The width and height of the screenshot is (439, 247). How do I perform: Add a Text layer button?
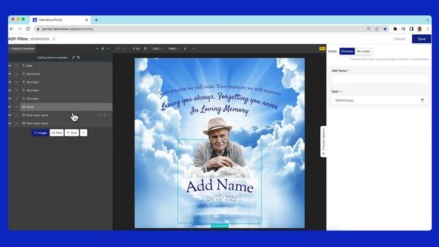click(71, 132)
